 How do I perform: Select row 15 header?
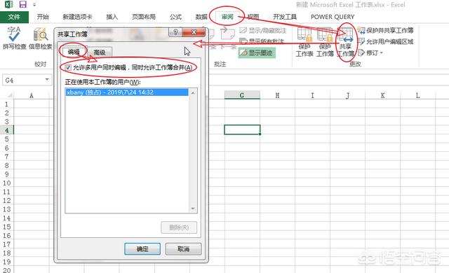(7, 227)
